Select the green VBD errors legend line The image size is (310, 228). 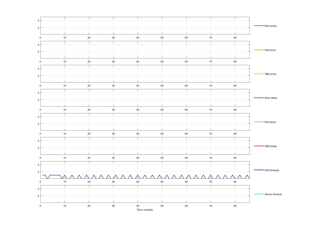[259, 74]
